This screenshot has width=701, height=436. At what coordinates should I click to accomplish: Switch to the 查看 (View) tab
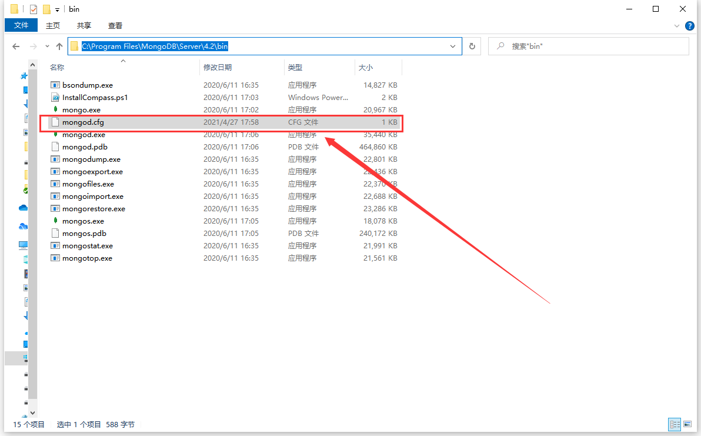coord(115,25)
